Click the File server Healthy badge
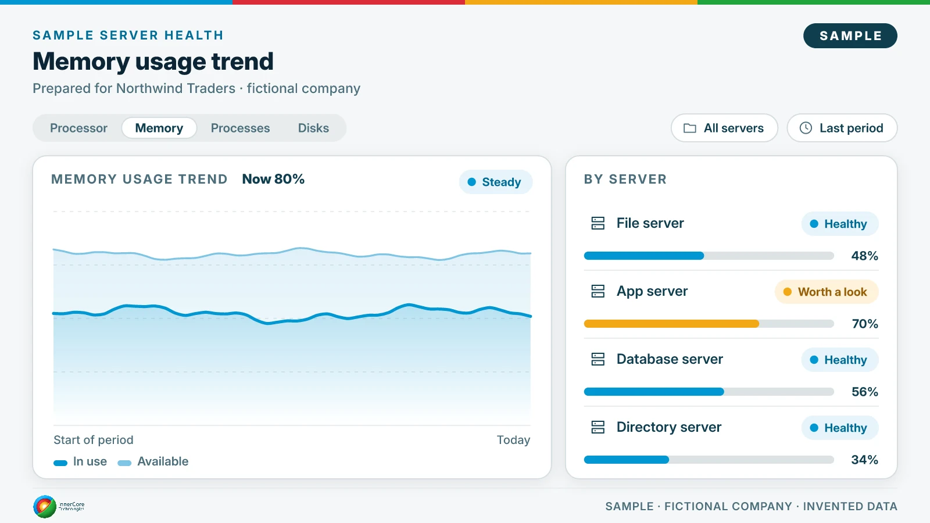 (839, 224)
